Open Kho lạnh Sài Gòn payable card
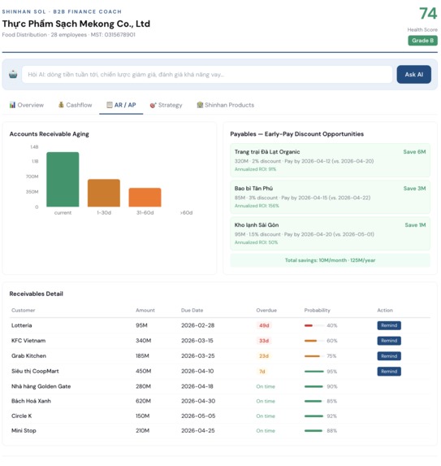This screenshot has width=441, height=466. coord(330,233)
